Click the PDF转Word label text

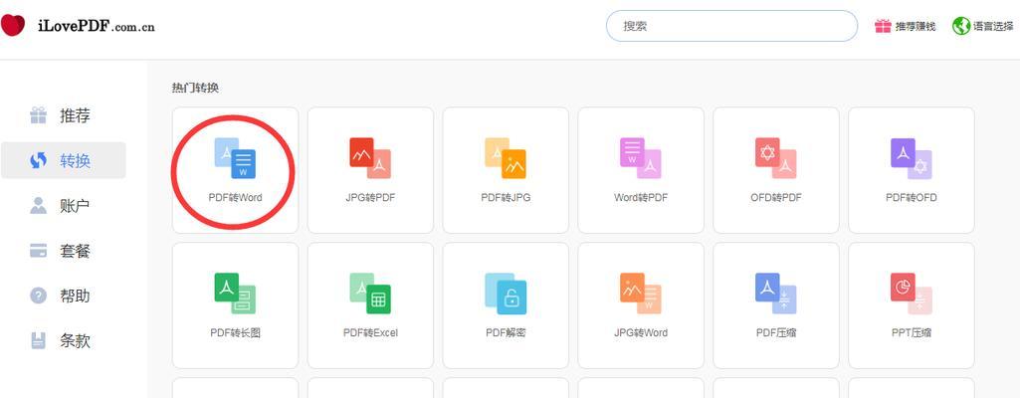point(235,197)
